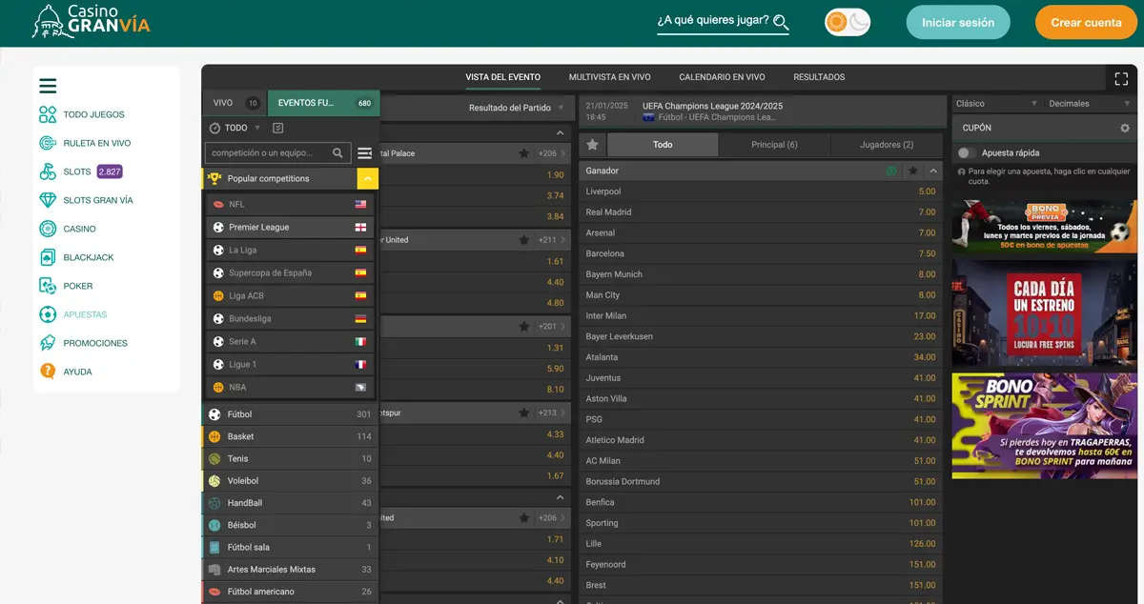
Task: Click the Iniciar sesión button
Action: click(958, 22)
